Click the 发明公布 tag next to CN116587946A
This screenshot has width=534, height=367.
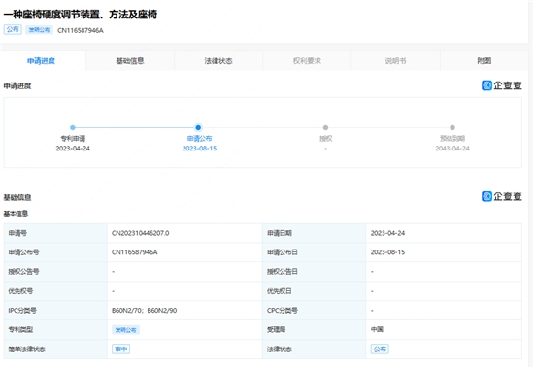coord(39,30)
